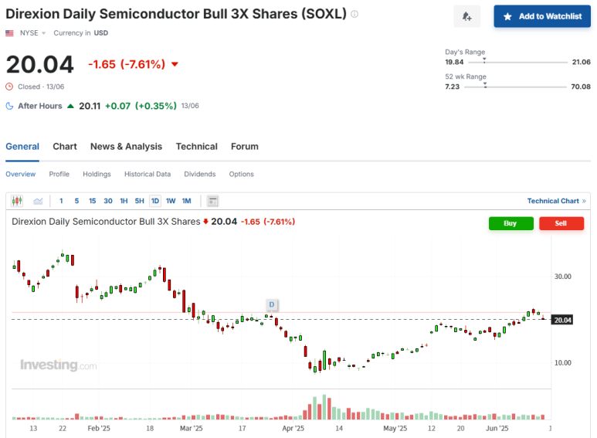The width and height of the screenshot is (597, 438).
Task: Select the 1M interval option
Action: click(186, 201)
